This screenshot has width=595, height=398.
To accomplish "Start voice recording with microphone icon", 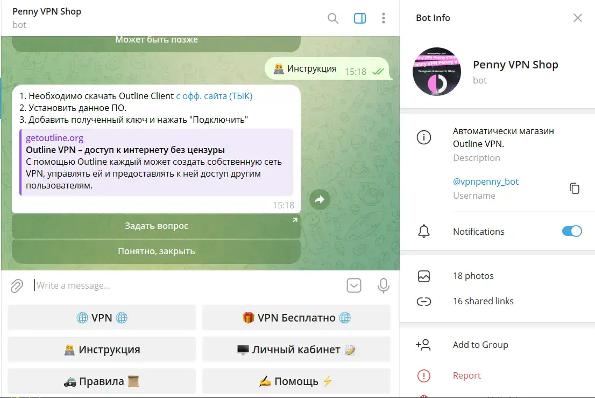I will point(383,285).
